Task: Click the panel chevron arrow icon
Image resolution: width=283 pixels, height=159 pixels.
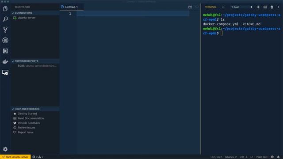Action: [279, 7]
